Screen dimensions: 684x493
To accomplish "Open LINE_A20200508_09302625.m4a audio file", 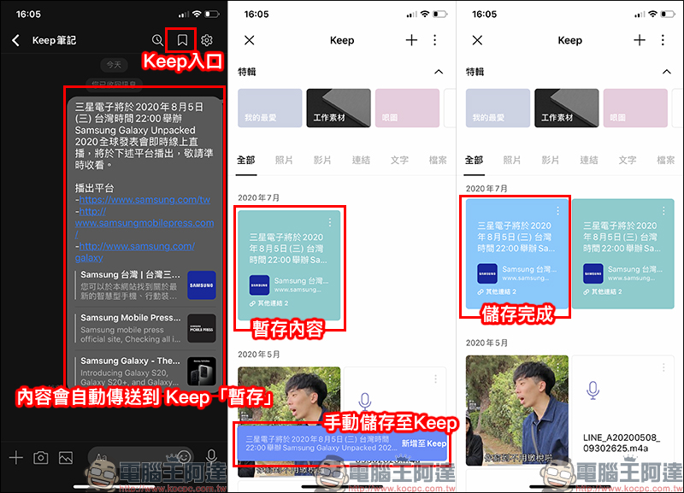I will pyautogui.click(x=623, y=411).
